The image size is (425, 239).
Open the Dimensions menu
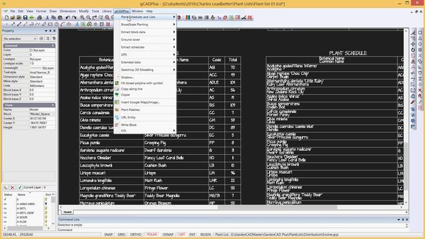tap(68, 11)
